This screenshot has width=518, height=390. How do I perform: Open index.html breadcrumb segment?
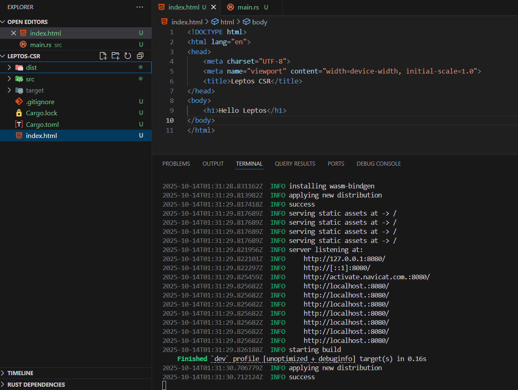pyautogui.click(x=187, y=22)
